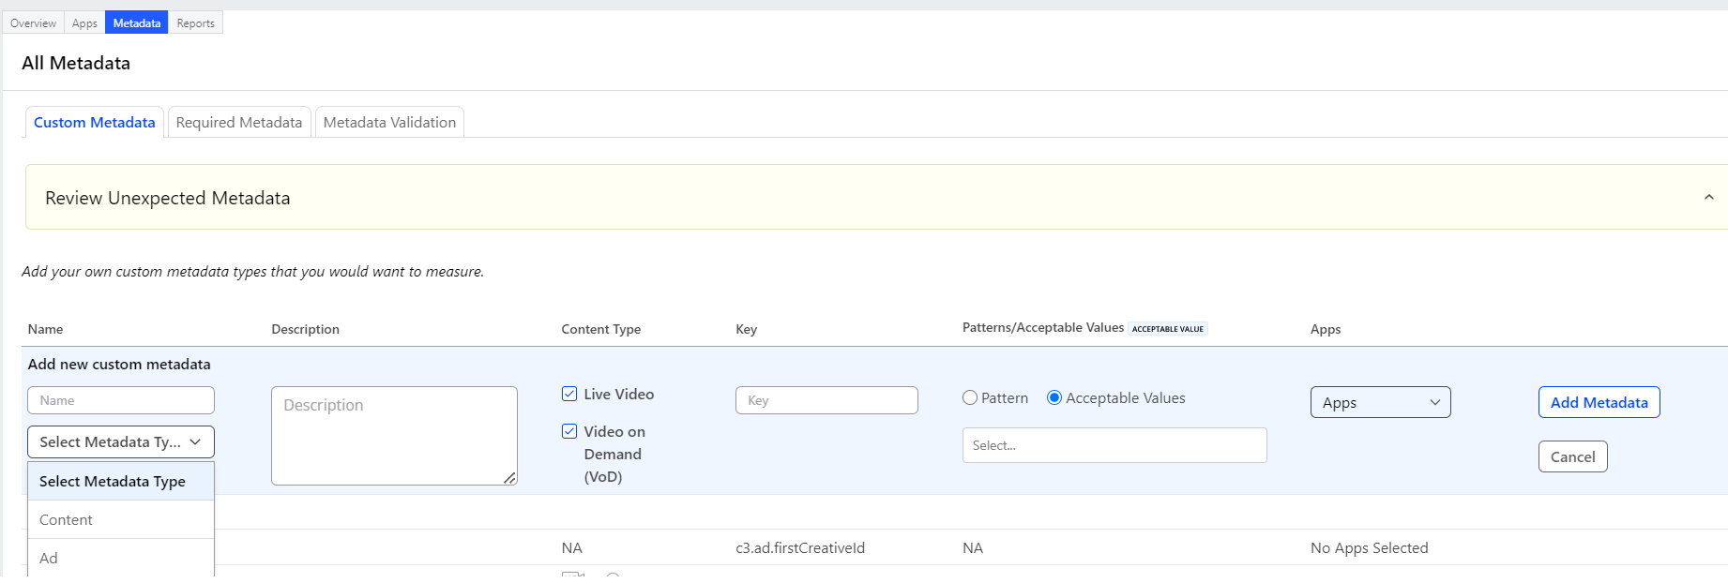Click the Cancel button
This screenshot has width=1728, height=583.
(1572, 456)
